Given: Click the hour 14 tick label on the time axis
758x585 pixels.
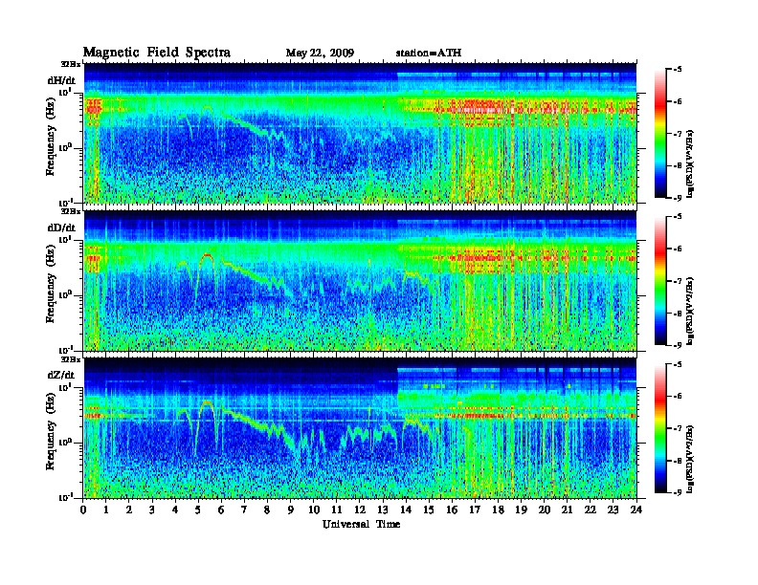Looking at the screenshot, I should point(406,509).
